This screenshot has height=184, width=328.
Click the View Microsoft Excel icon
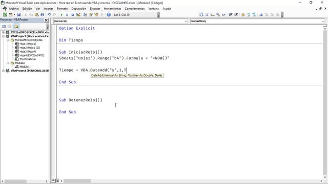(x=5, y=15)
